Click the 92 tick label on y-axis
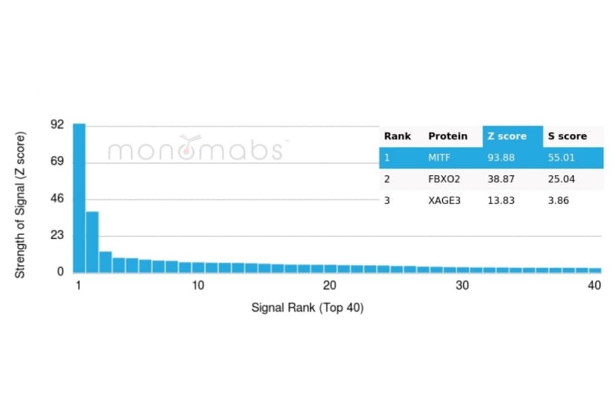Viewport: 615px width, 406px height. tap(57, 125)
